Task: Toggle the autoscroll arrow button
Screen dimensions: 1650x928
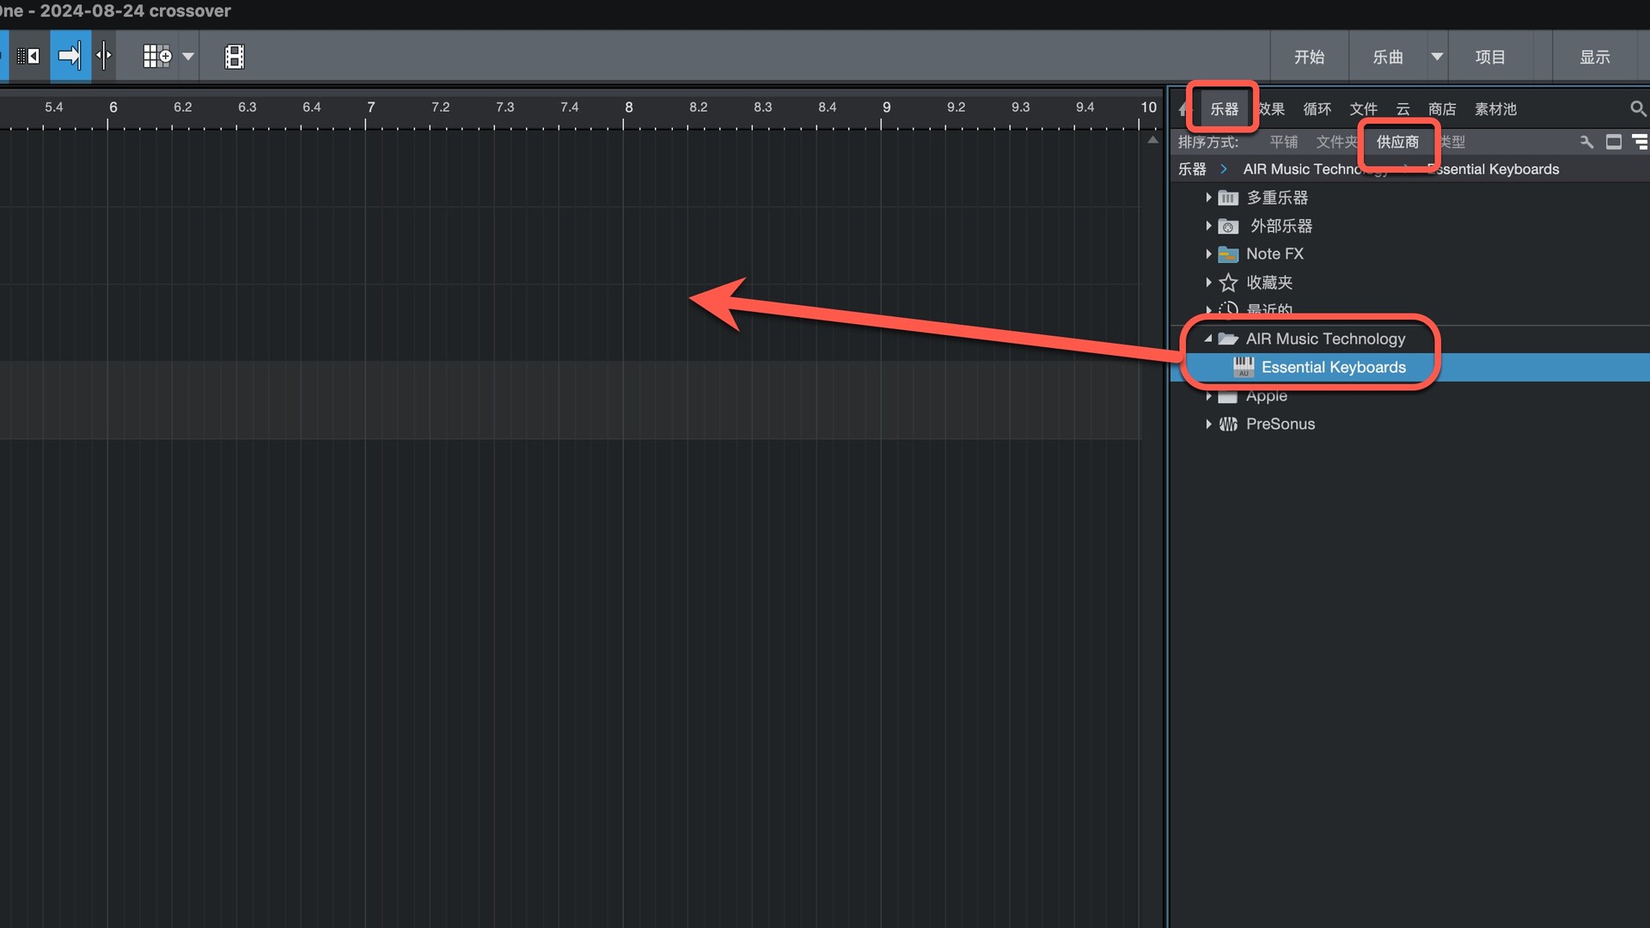Action: 70,57
